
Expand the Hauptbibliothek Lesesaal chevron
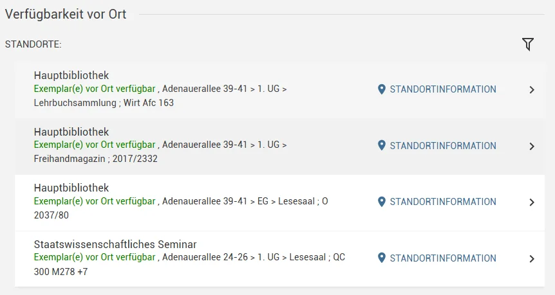coord(532,202)
